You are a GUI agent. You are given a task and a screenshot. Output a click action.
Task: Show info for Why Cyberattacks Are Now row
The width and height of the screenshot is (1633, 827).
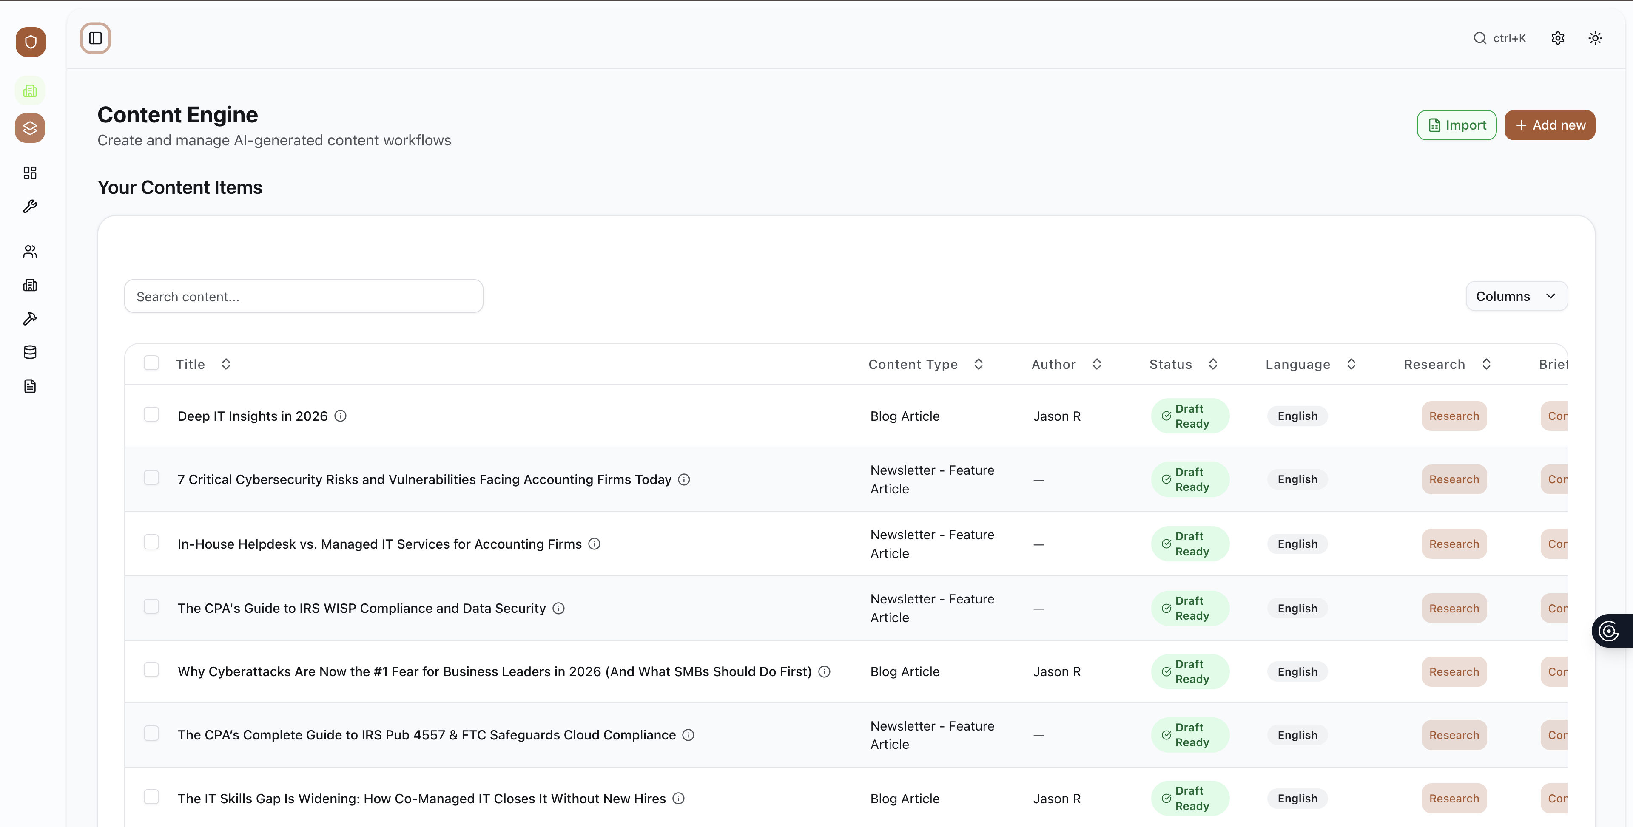[x=824, y=672]
